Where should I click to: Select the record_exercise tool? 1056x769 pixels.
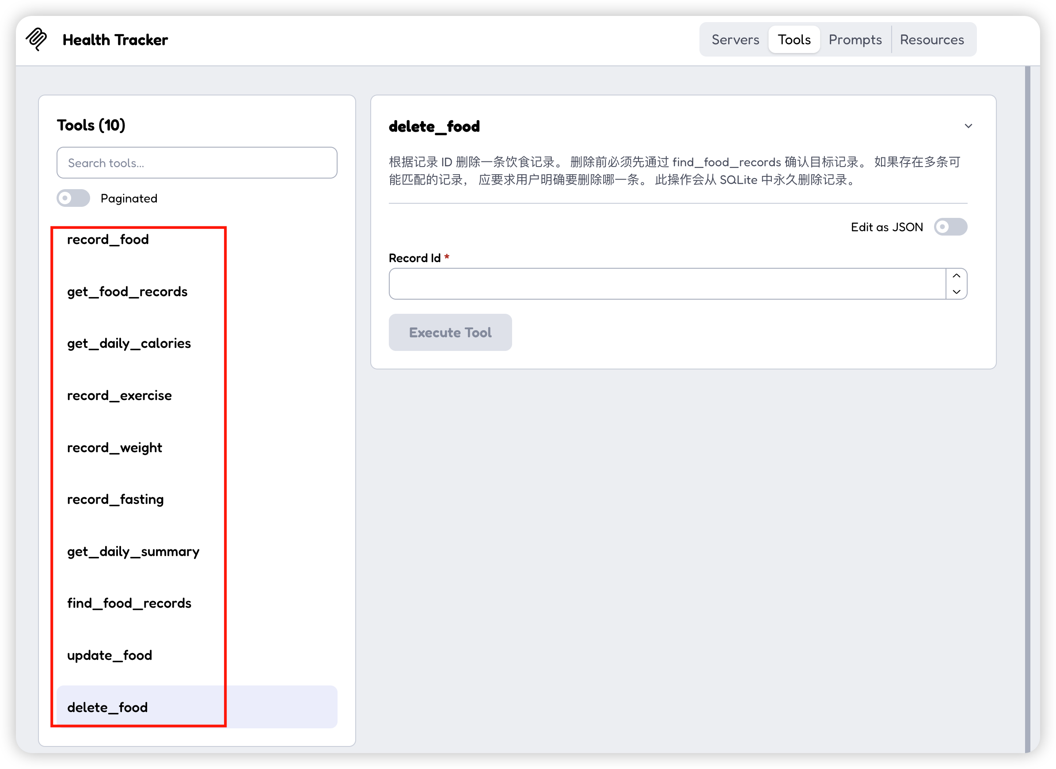point(197,396)
